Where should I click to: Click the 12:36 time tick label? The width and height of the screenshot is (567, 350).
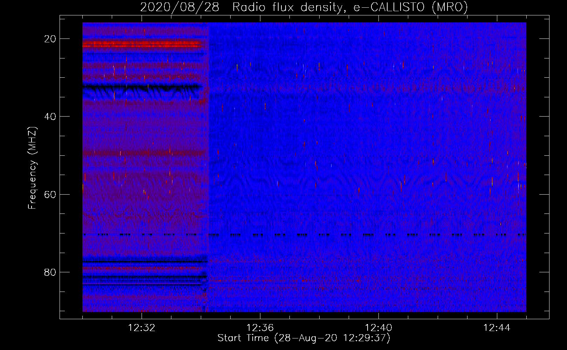coord(260,328)
